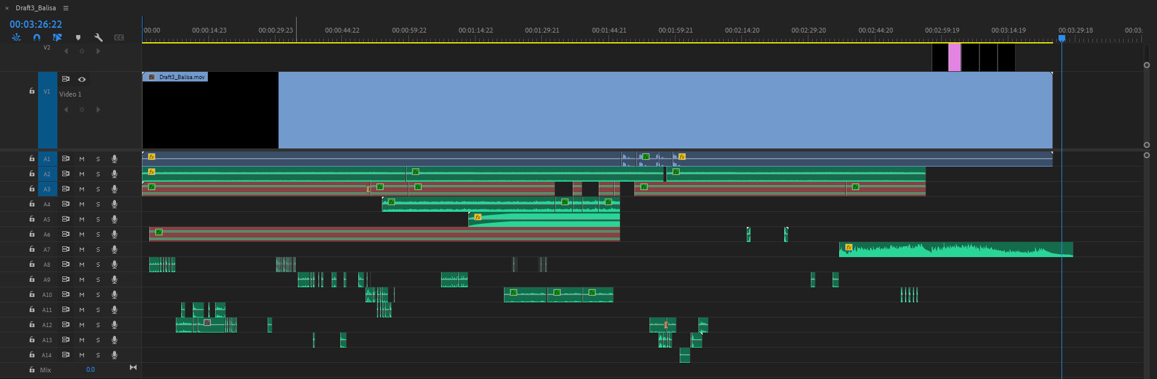The height and width of the screenshot is (379, 1157).
Task: Toggle nest-or-individual-clips sequence insert icon
Action: pos(16,37)
